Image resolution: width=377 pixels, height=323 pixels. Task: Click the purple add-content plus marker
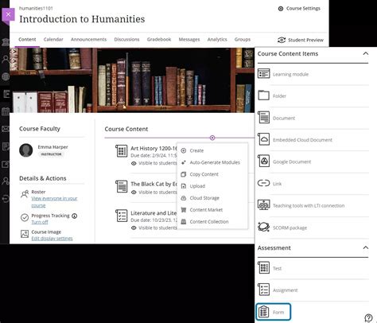pyautogui.click(x=212, y=138)
